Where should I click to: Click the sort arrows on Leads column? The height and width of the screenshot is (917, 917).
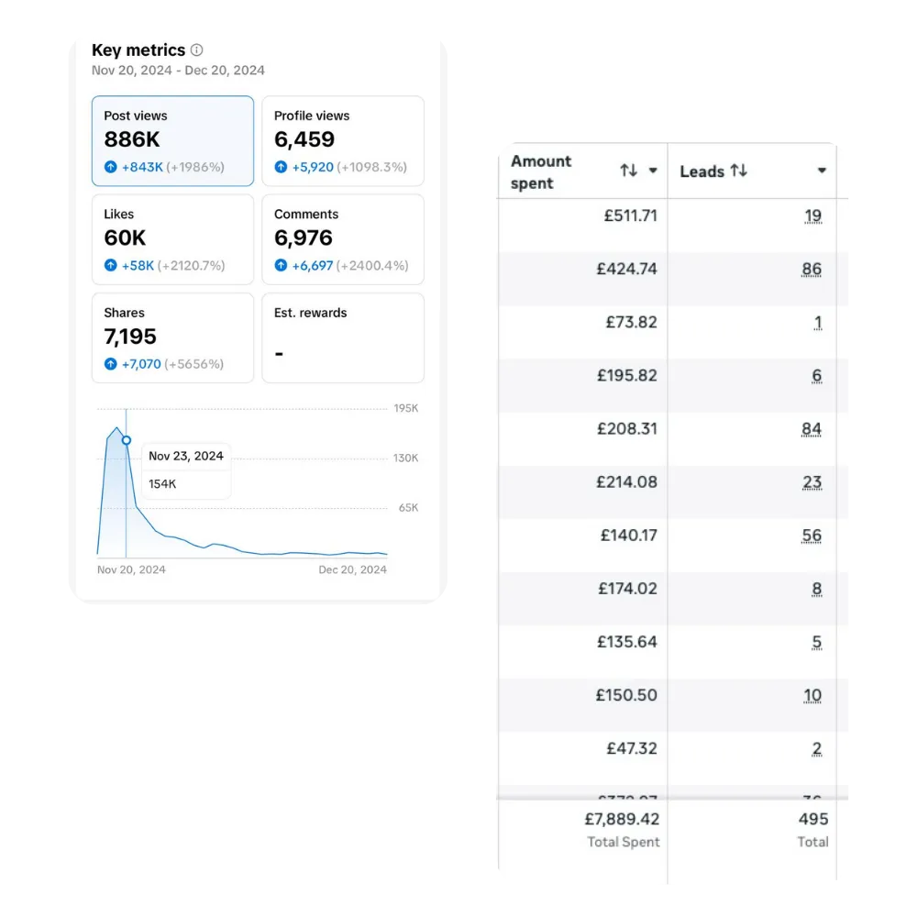click(739, 171)
